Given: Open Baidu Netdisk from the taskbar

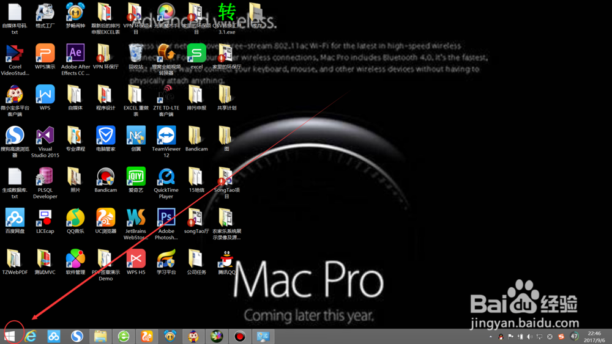Looking at the screenshot, I should 54,336.
